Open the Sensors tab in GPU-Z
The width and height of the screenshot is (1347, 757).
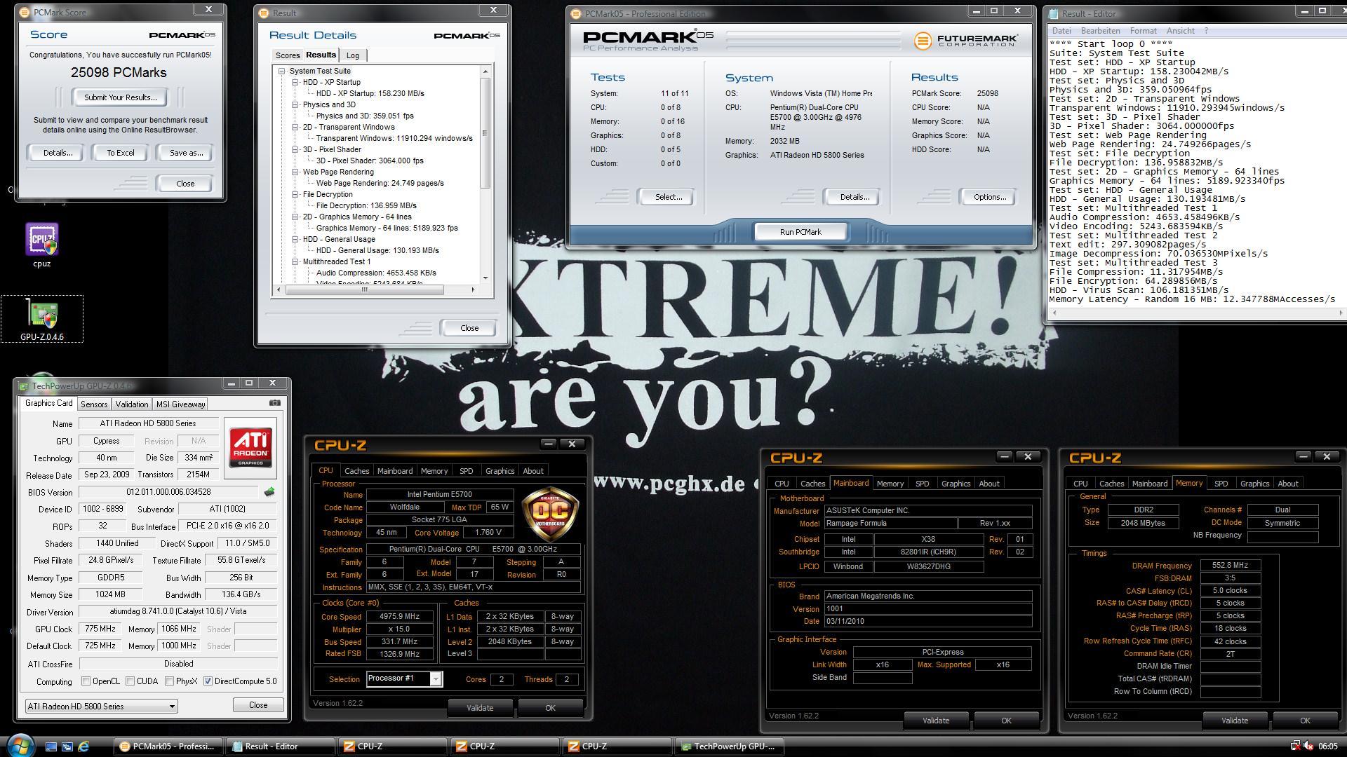click(94, 404)
